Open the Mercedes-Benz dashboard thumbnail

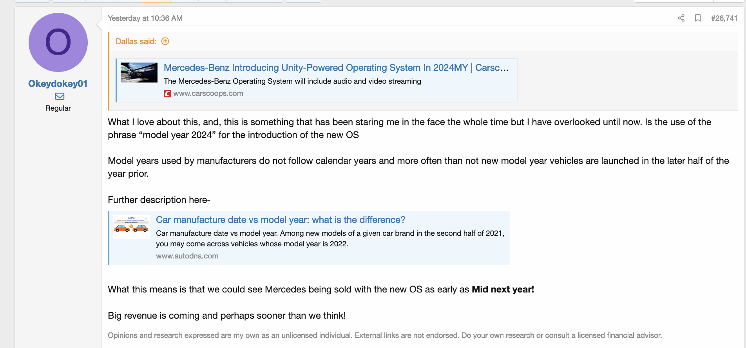coord(139,72)
